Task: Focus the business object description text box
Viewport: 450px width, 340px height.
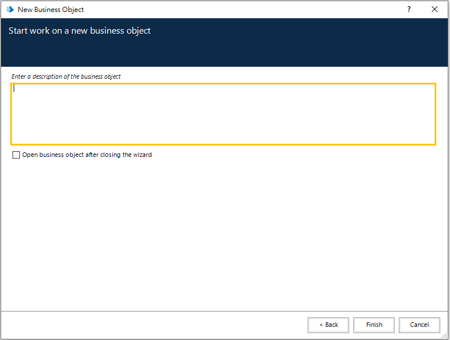Action: pyautogui.click(x=223, y=114)
